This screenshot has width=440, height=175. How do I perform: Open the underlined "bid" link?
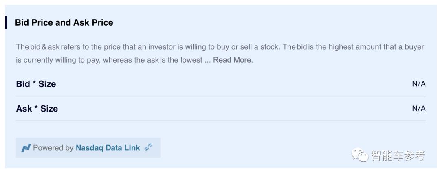tap(35, 47)
